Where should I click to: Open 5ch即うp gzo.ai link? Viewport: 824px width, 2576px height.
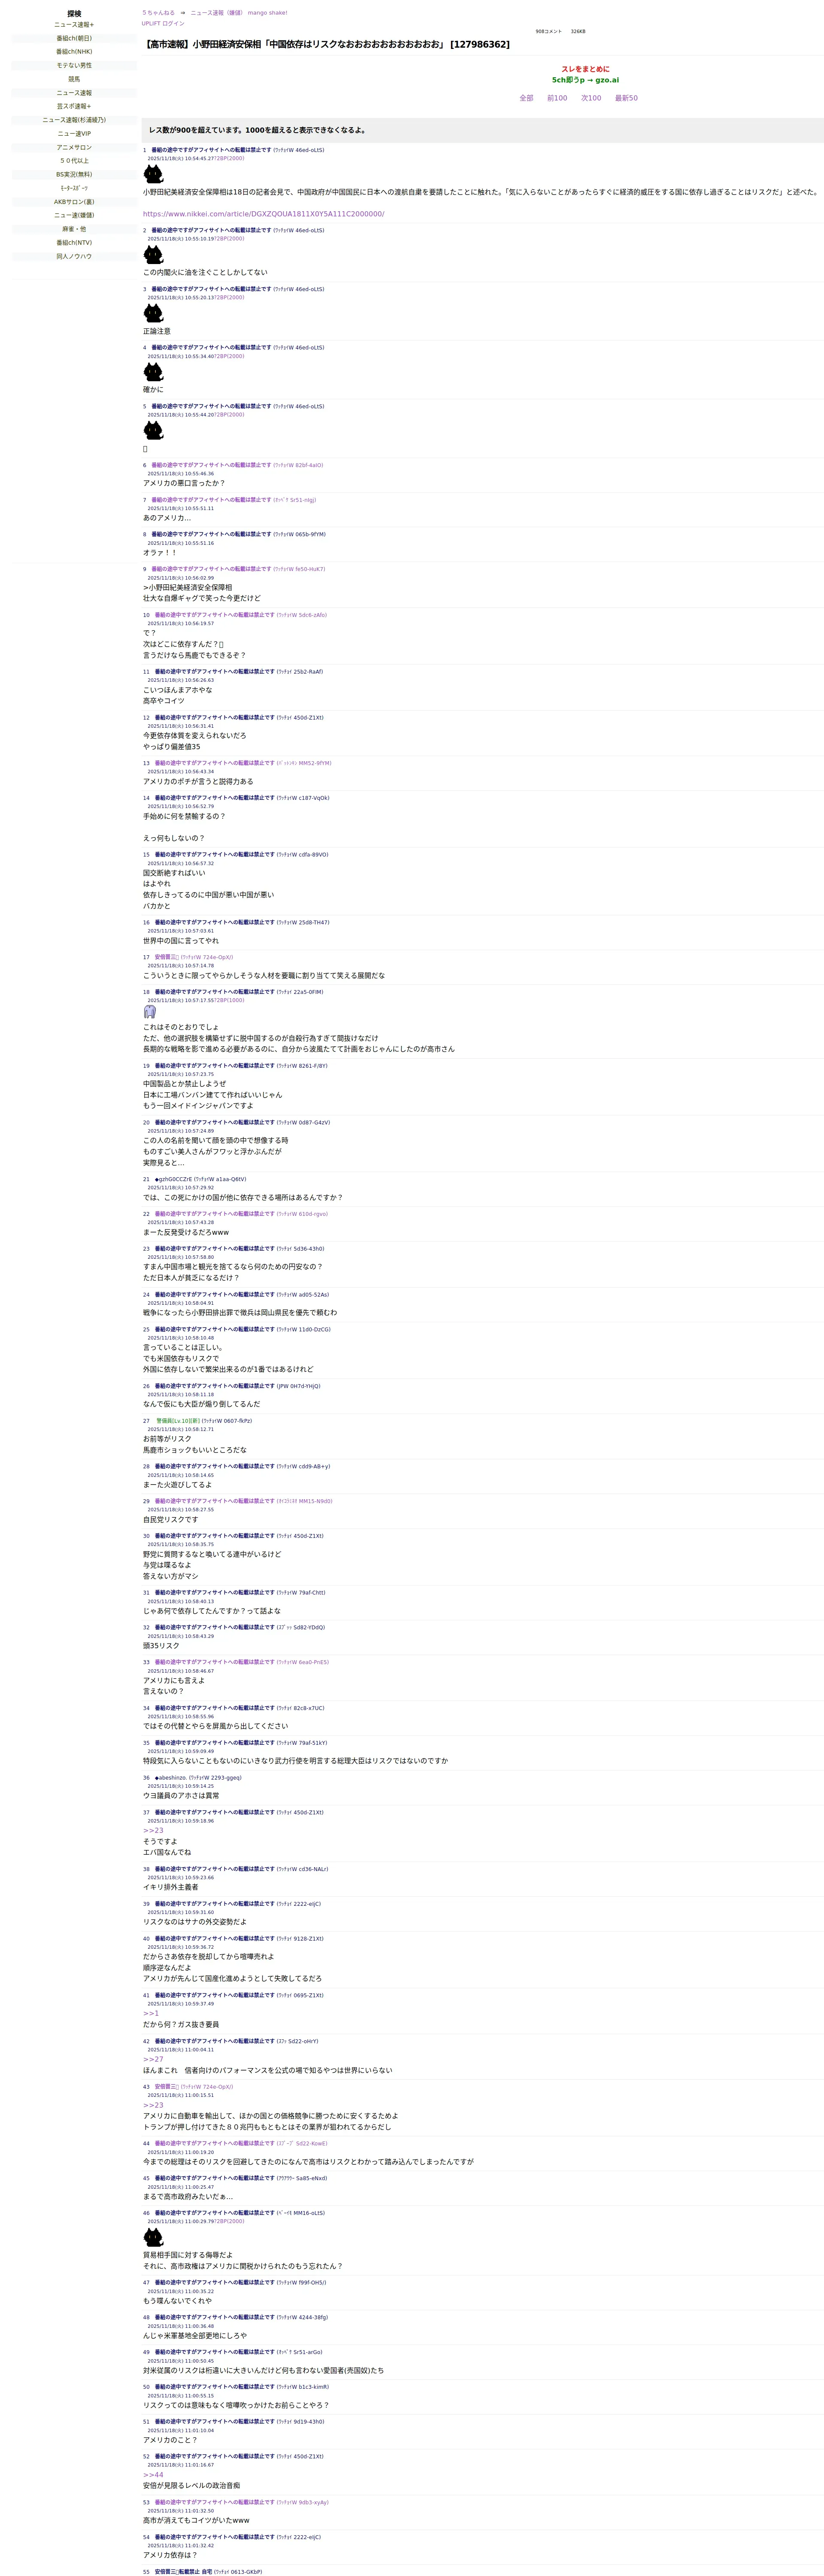click(x=585, y=80)
